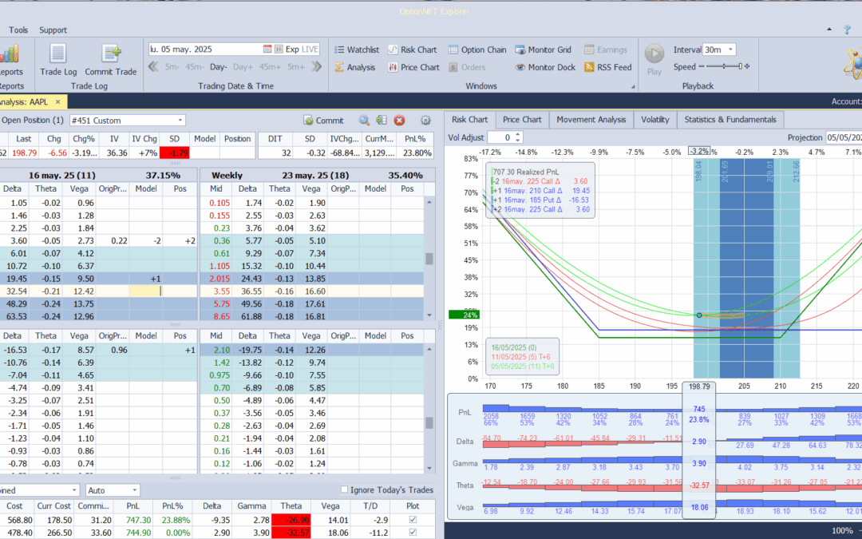Screen dimensions: 862x539
Task: Step back with double left arrows
Action: coord(153,67)
